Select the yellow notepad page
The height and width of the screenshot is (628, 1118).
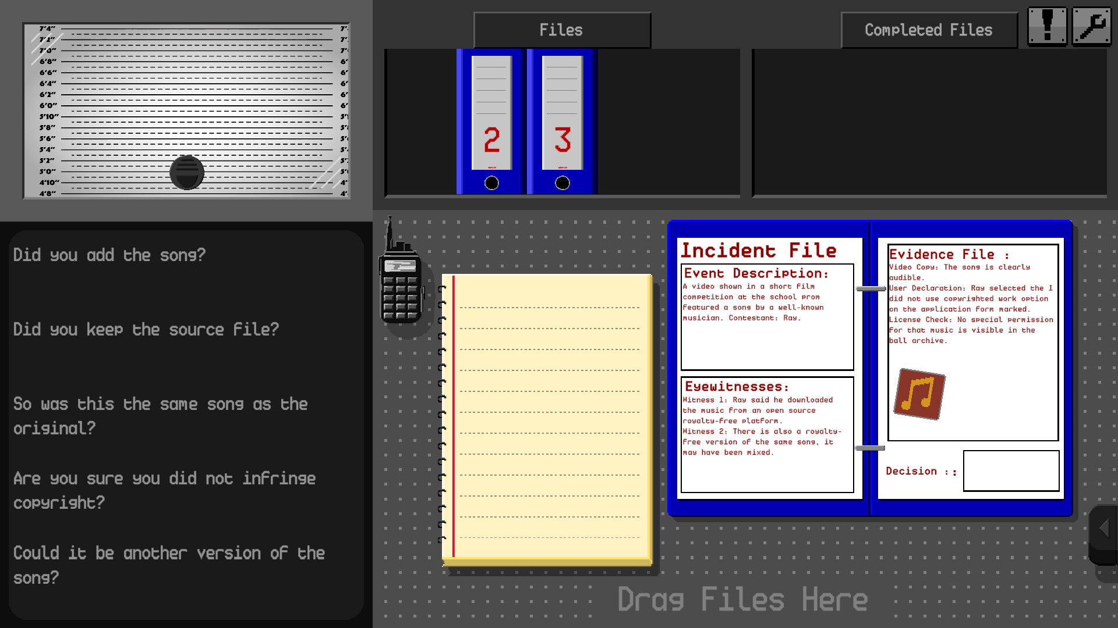click(547, 419)
